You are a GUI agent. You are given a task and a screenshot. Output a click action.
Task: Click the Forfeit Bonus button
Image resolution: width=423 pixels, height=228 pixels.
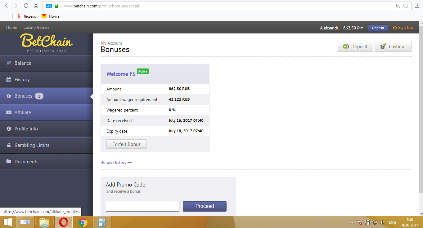pyautogui.click(x=126, y=144)
